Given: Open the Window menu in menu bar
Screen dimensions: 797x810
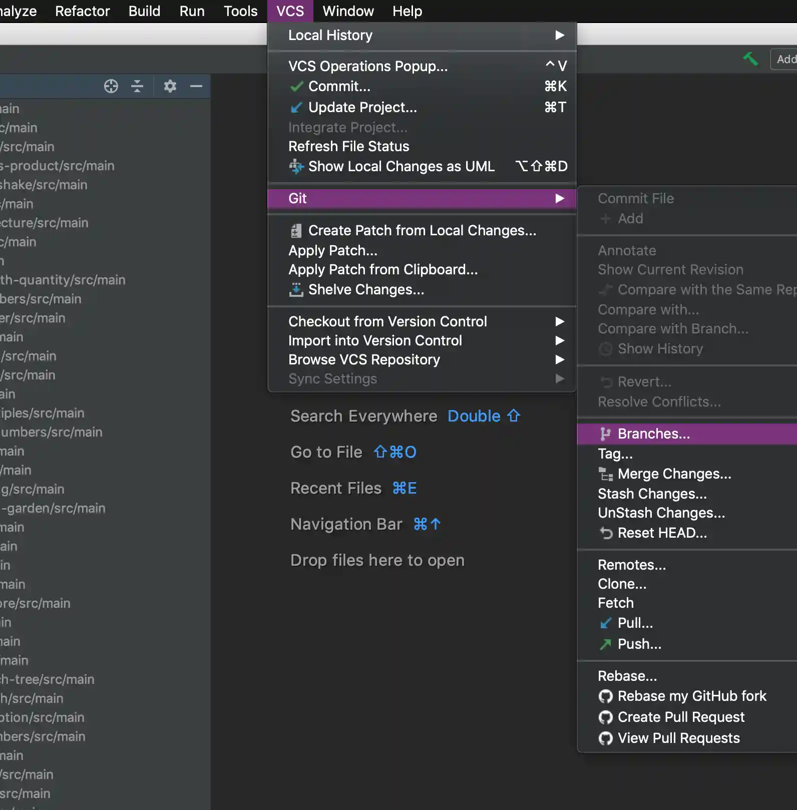Looking at the screenshot, I should [348, 11].
